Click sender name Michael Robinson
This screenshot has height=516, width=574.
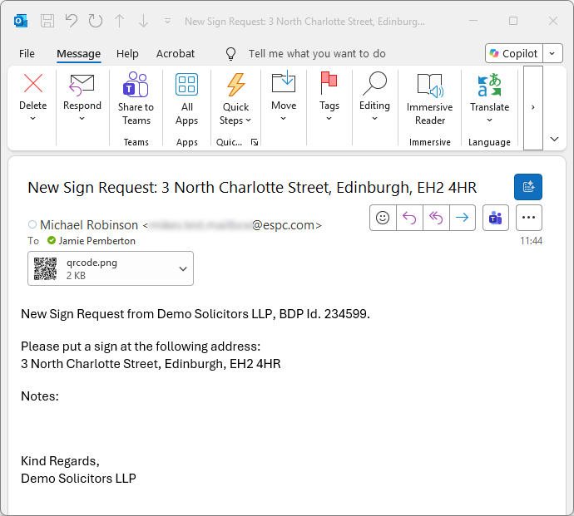89,225
